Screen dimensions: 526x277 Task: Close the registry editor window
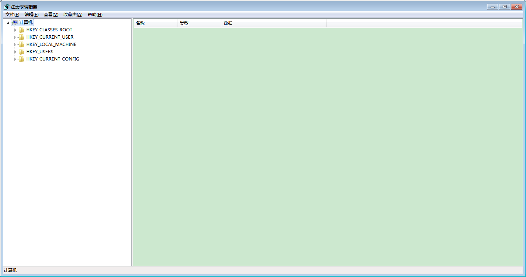pos(517,7)
